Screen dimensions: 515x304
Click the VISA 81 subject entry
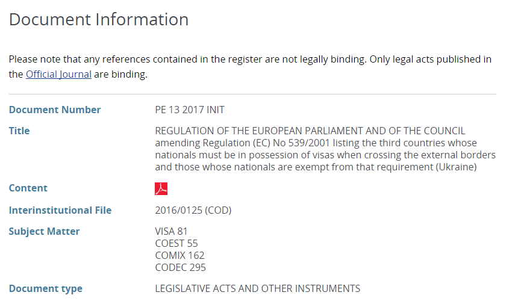pos(172,231)
